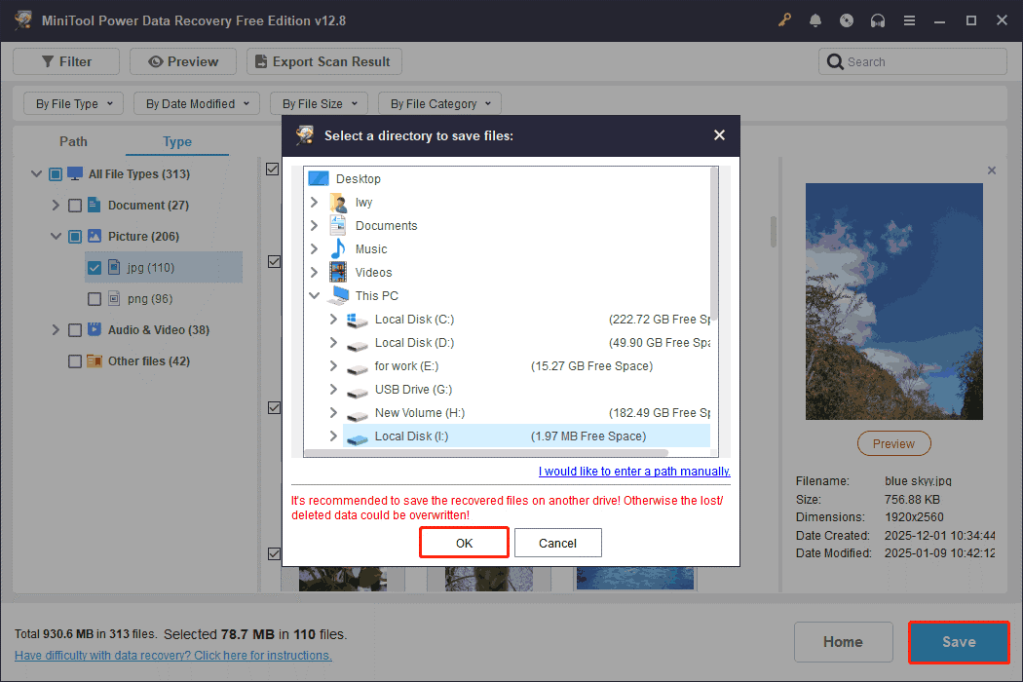This screenshot has height=682, width=1023.
Task: Open support via the headset icon
Action: (878, 19)
